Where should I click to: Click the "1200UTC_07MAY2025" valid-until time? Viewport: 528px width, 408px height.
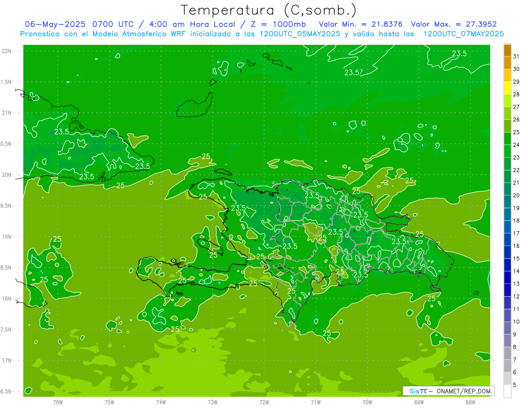click(x=463, y=33)
